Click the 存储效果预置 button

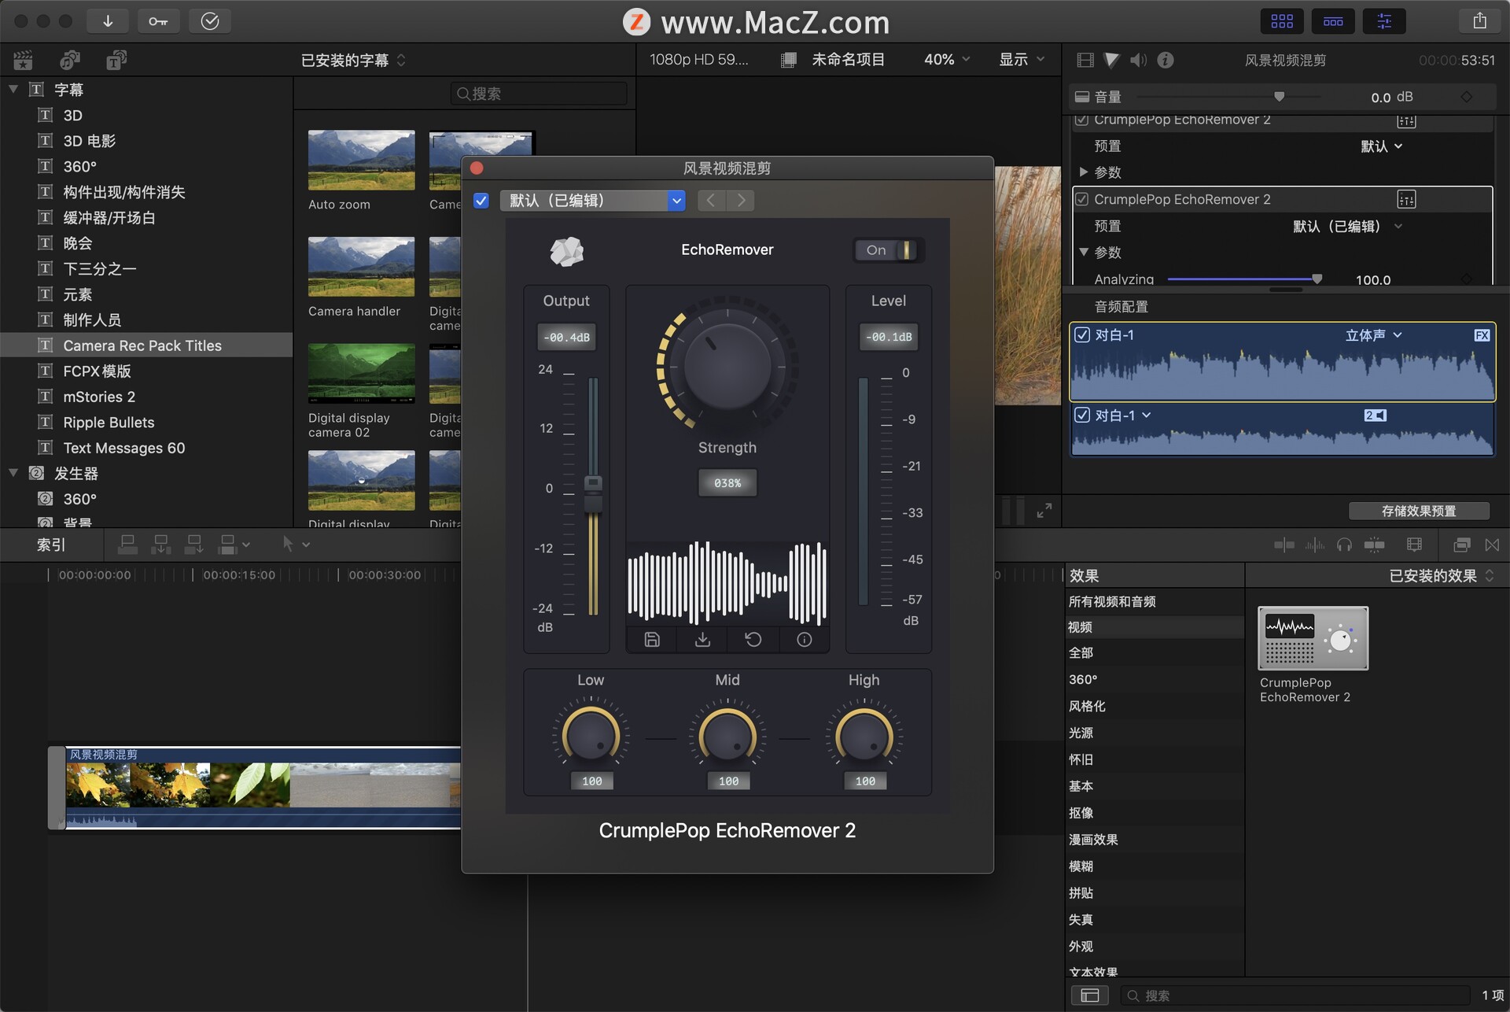[x=1418, y=512]
